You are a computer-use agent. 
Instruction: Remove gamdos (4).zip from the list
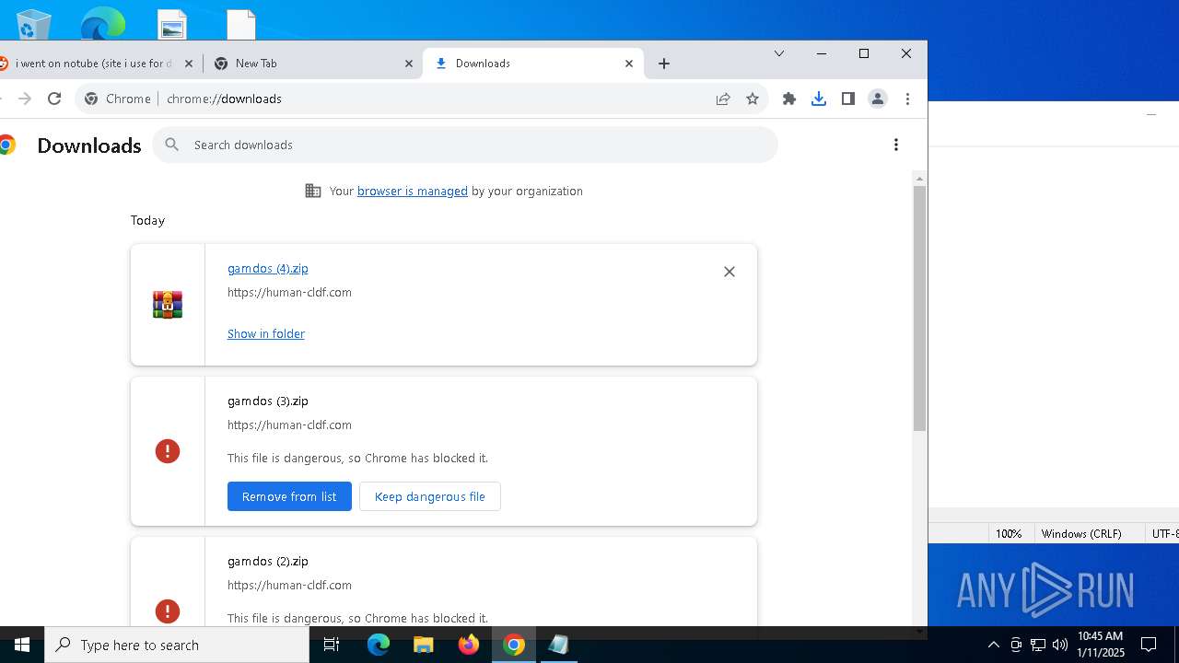tap(730, 272)
